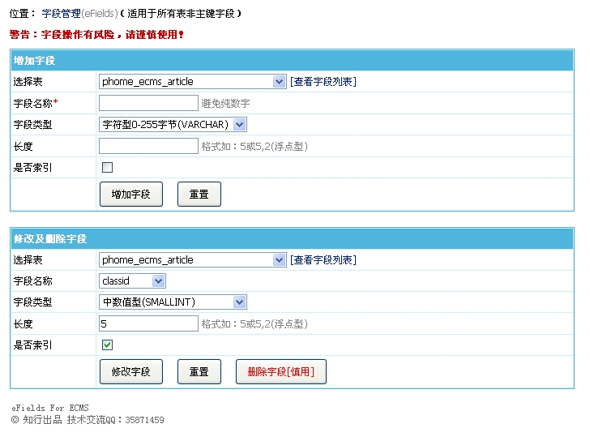Click 重置 button next to 增加字段 button
The height and width of the screenshot is (441, 590).
click(199, 195)
